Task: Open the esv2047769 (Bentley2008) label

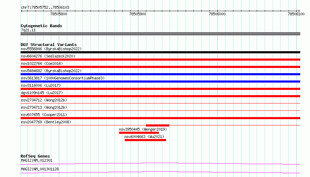Action: [46, 122]
